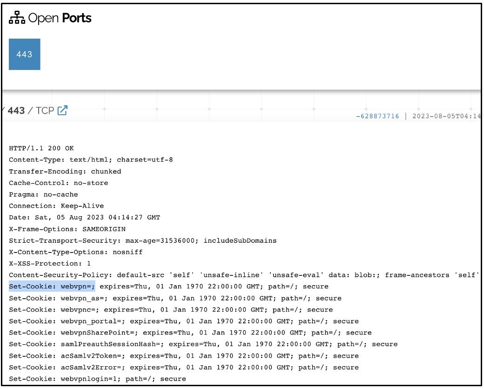Open the external link icon beside 443 / TCP
Image resolution: width=484 pixels, height=389 pixels.
coord(62,111)
